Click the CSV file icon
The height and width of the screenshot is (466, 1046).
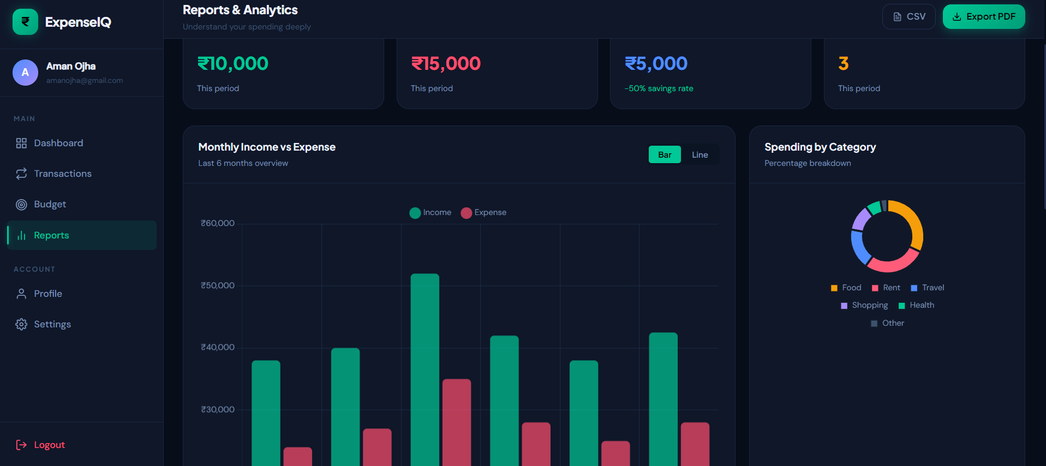[x=897, y=17]
